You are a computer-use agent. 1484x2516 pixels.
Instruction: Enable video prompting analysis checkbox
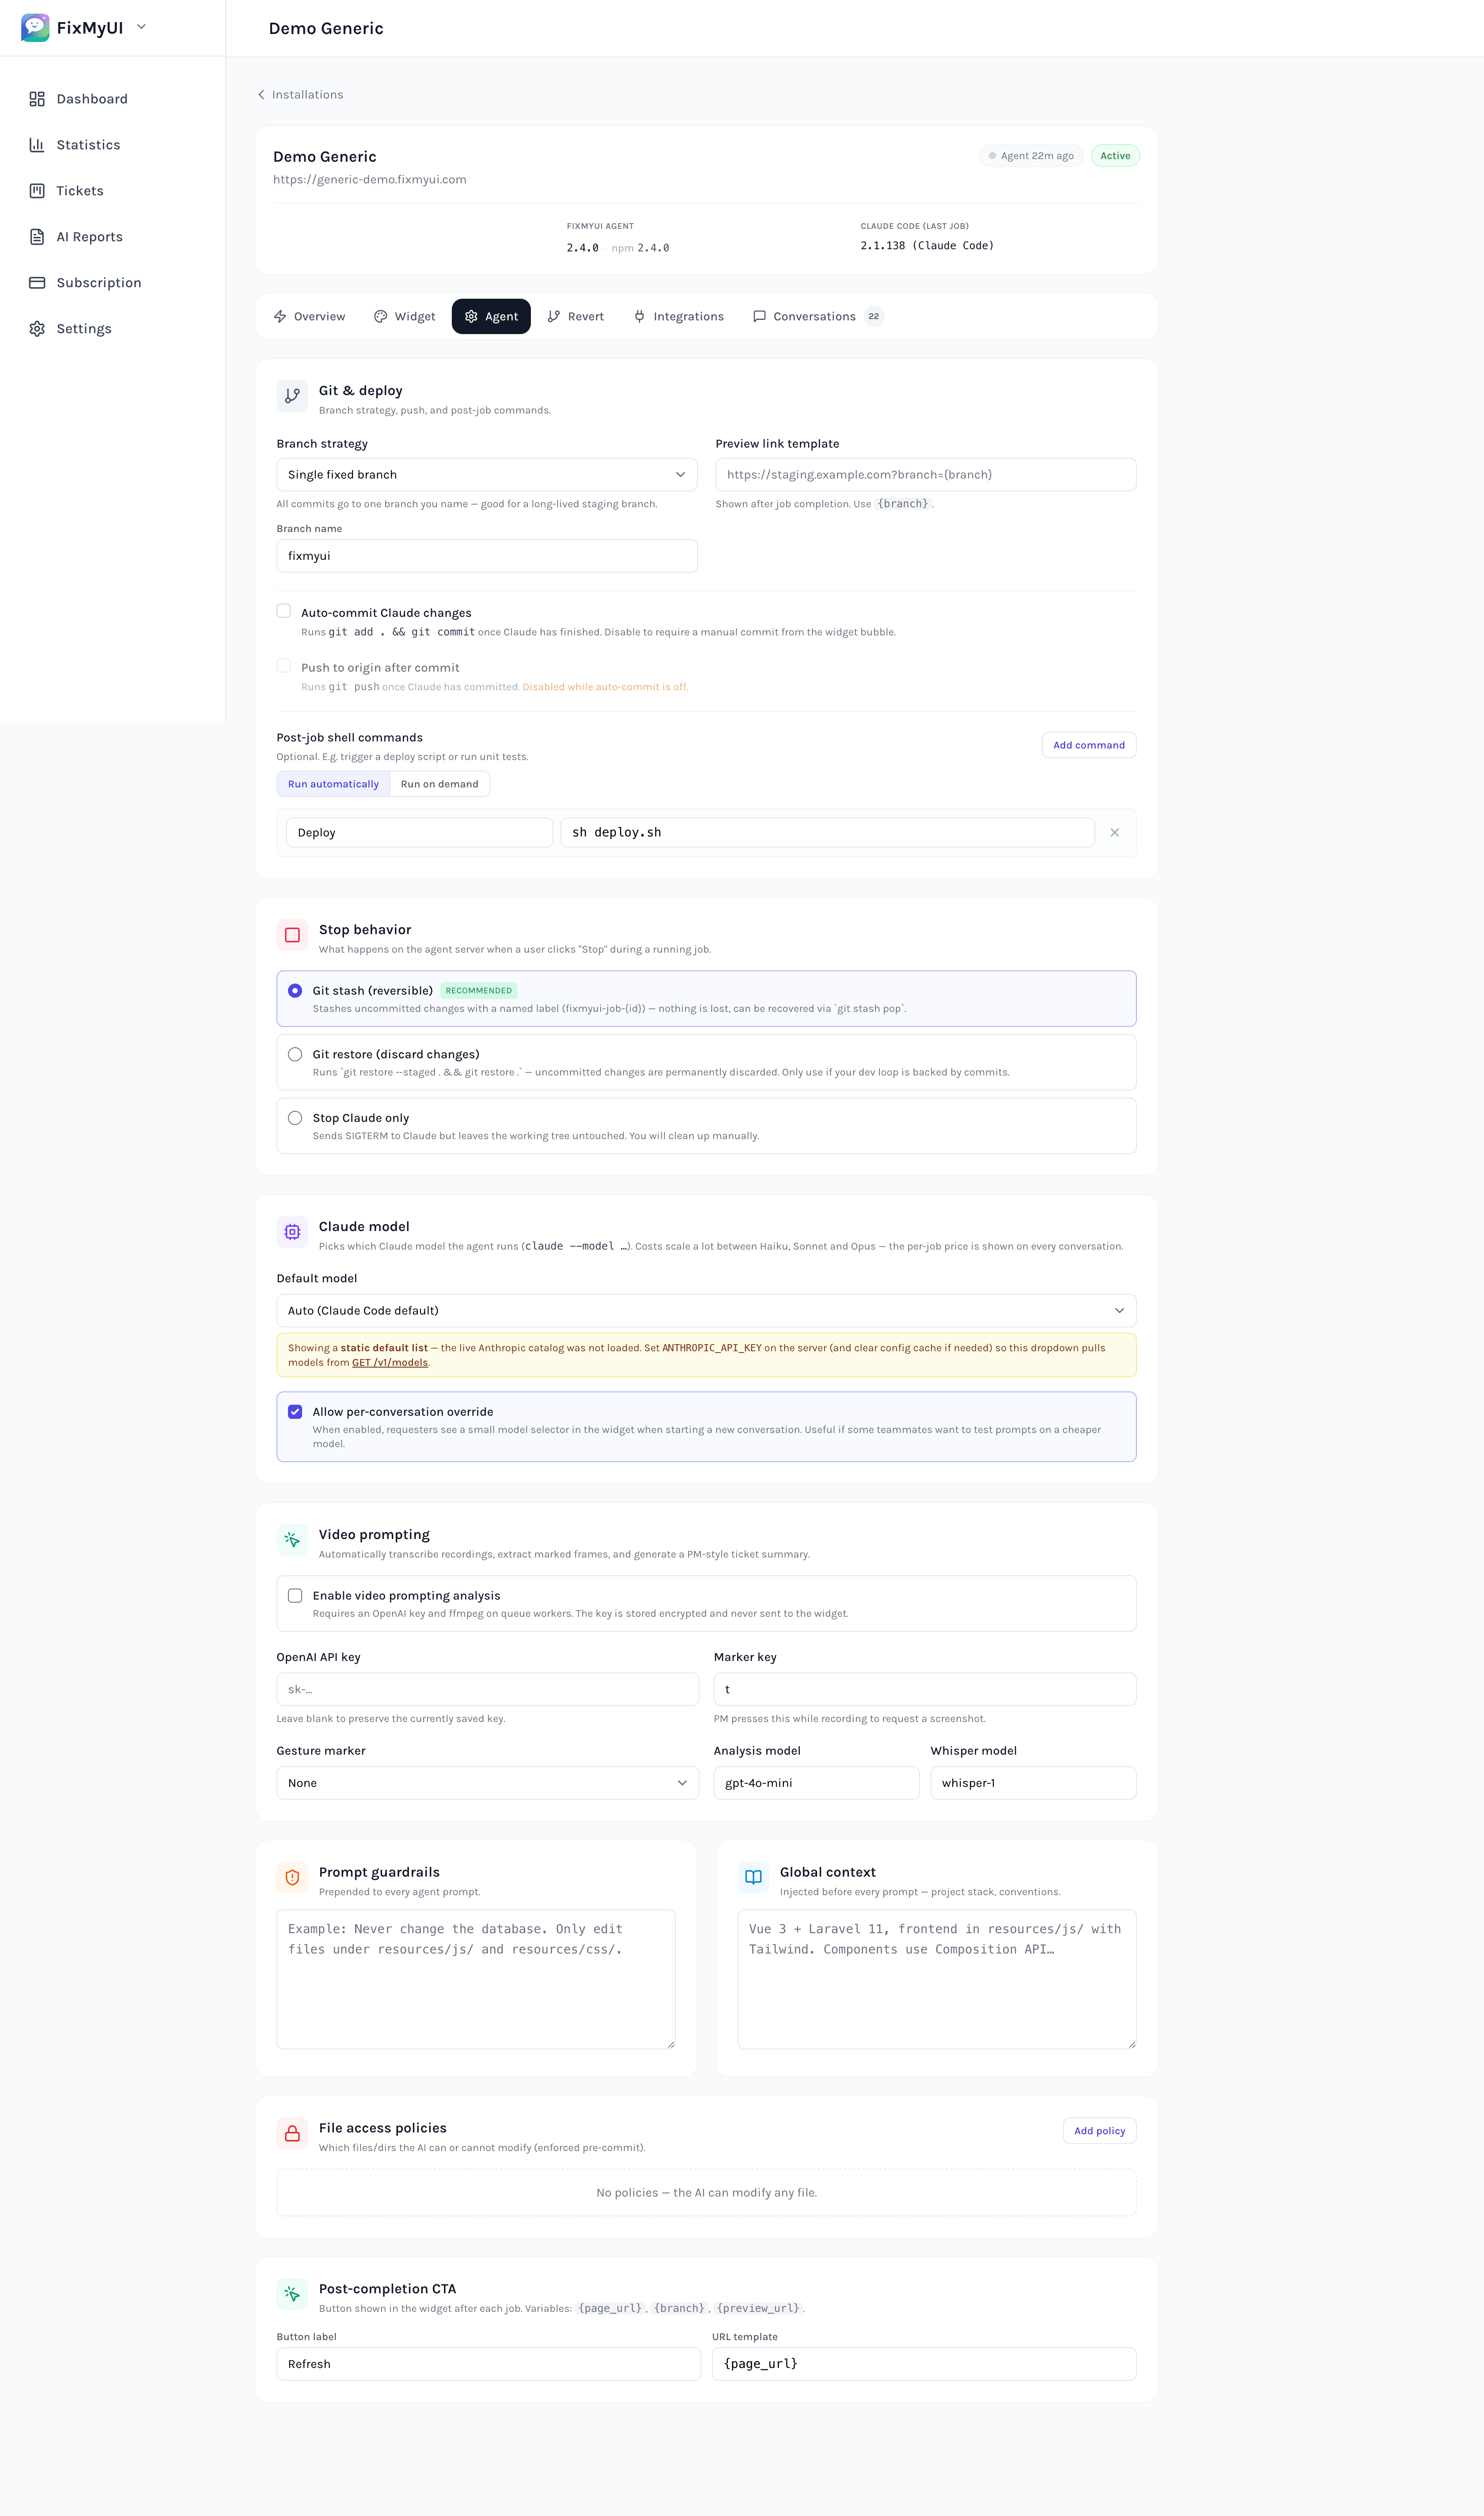coord(295,1596)
